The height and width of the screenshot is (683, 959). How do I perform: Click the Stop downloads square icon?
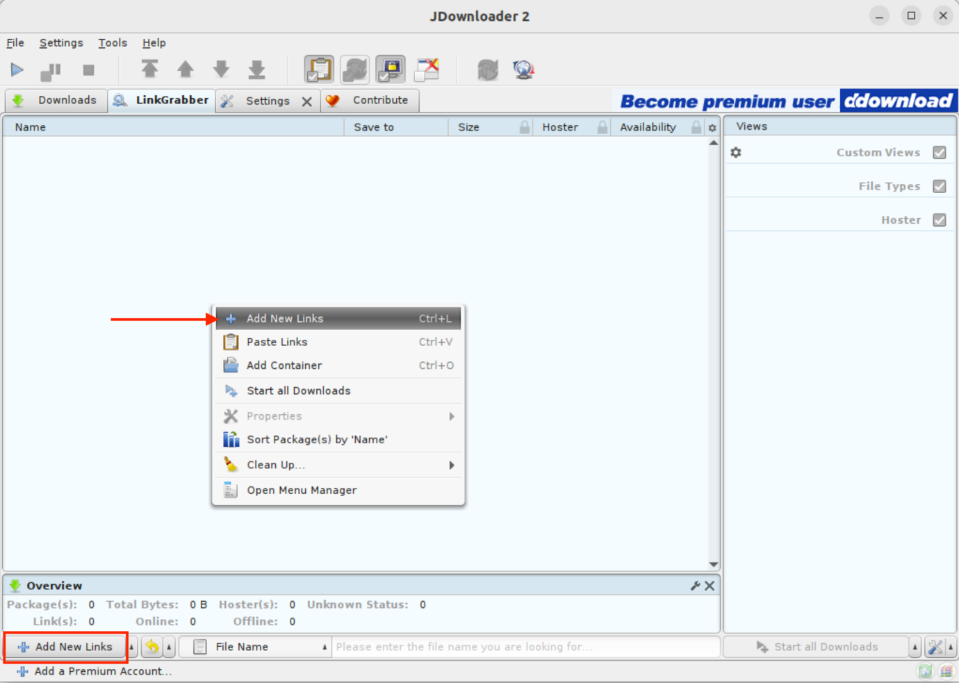pos(88,69)
